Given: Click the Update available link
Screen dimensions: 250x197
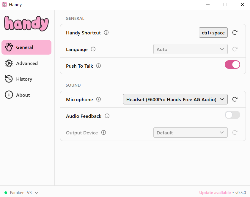Looking at the screenshot, I should tap(215, 193).
